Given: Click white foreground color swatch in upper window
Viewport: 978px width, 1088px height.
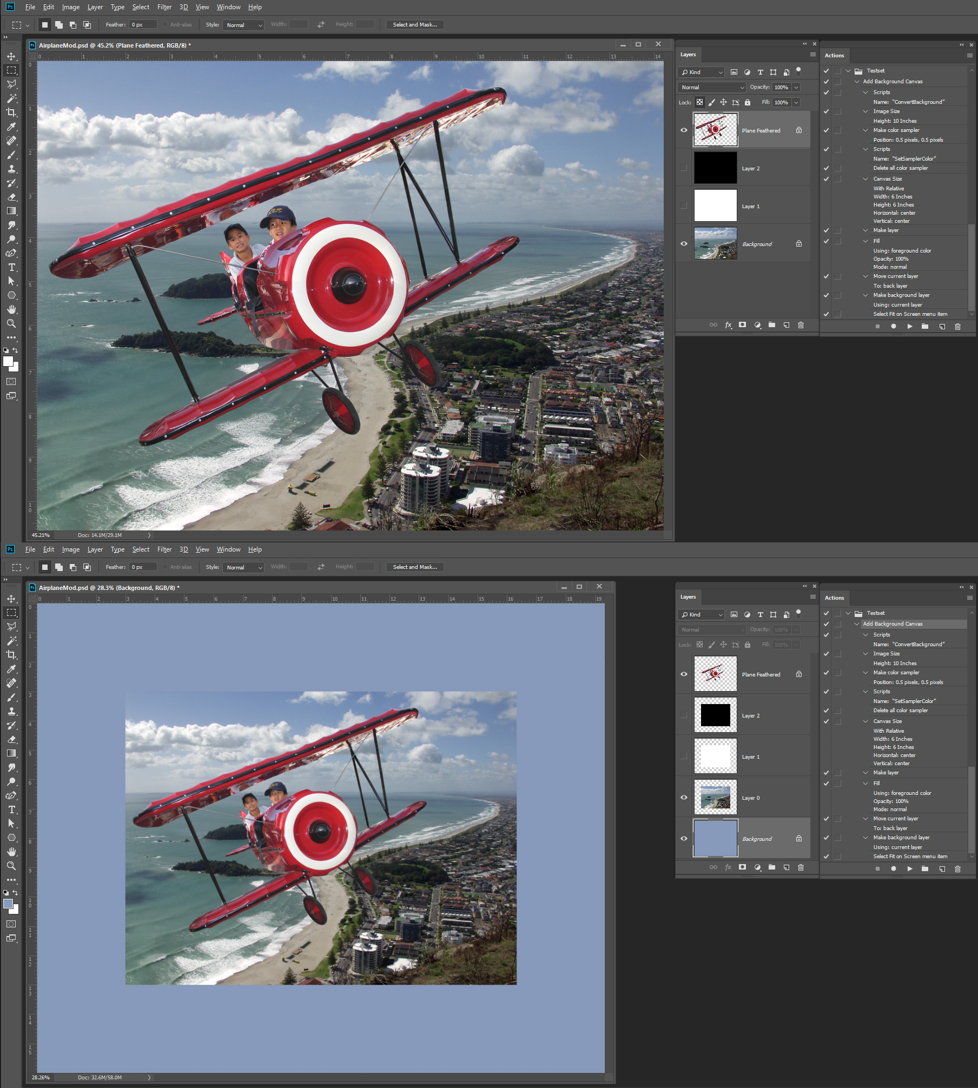Looking at the screenshot, I should (8, 361).
